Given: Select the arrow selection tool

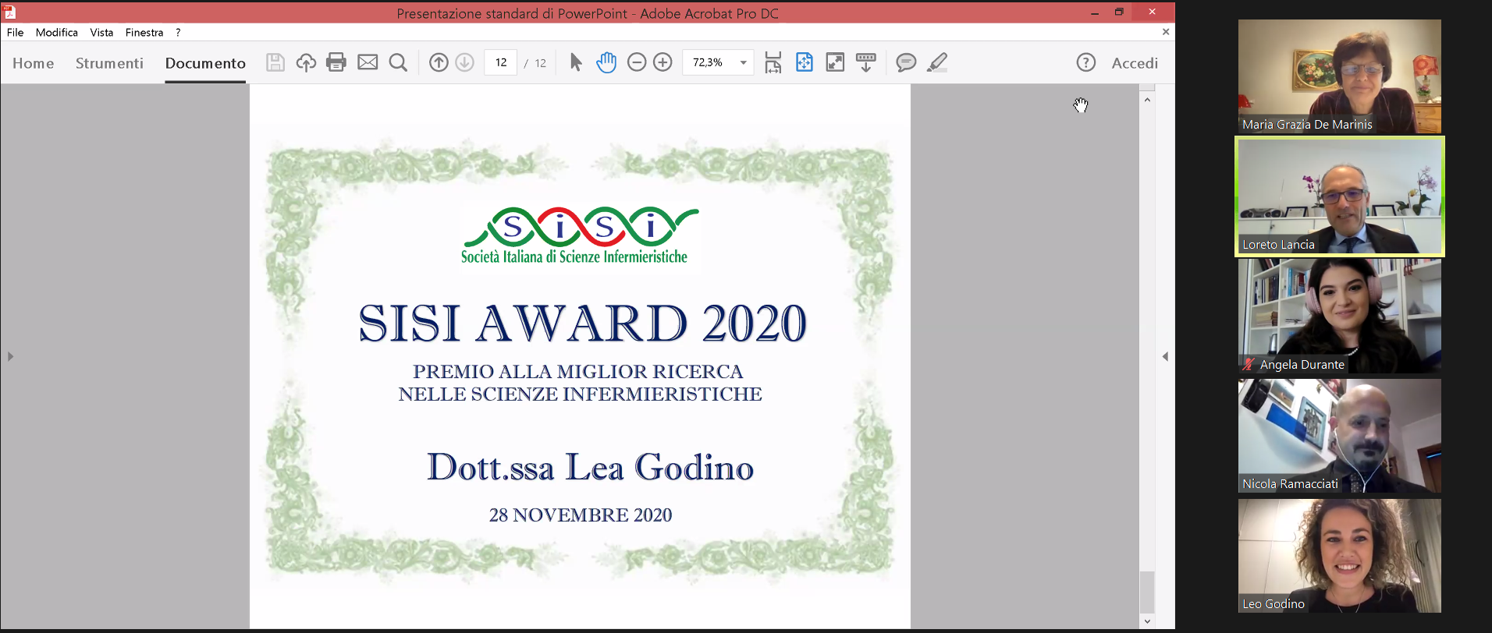Looking at the screenshot, I should [x=576, y=62].
